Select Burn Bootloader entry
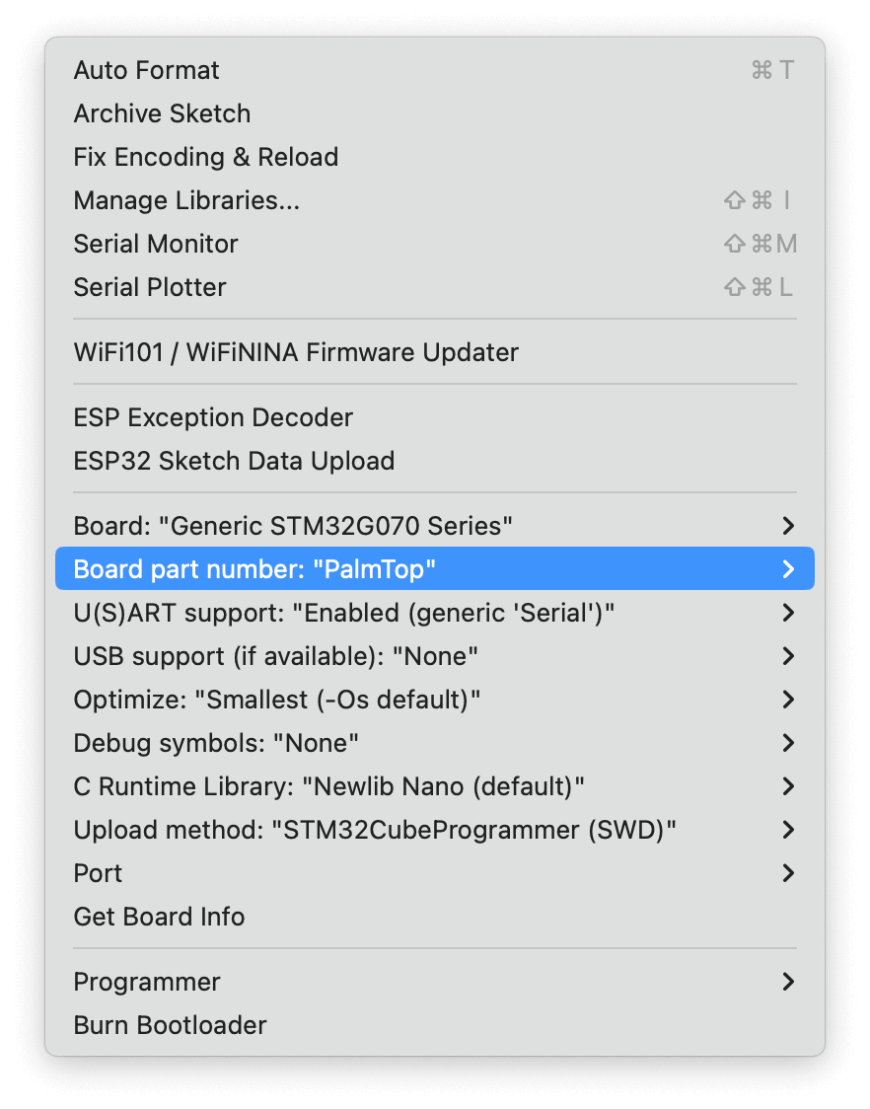The height and width of the screenshot is (1109, 870). (x=434, y=1025)
